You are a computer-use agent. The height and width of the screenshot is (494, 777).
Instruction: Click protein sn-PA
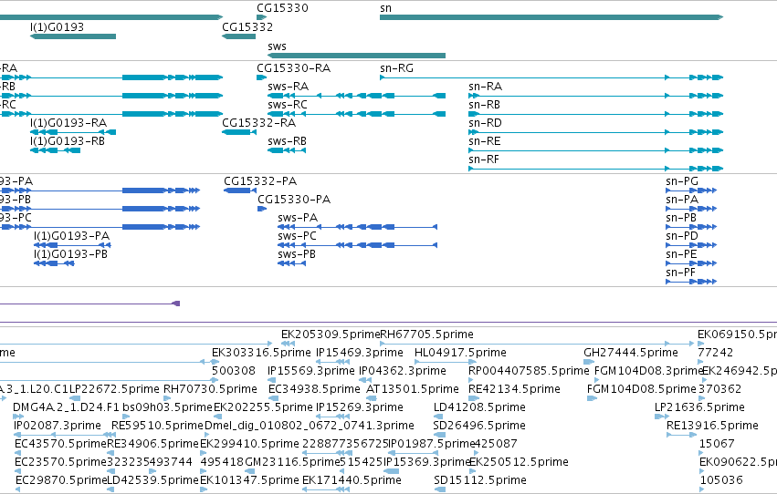coord(691,209)
